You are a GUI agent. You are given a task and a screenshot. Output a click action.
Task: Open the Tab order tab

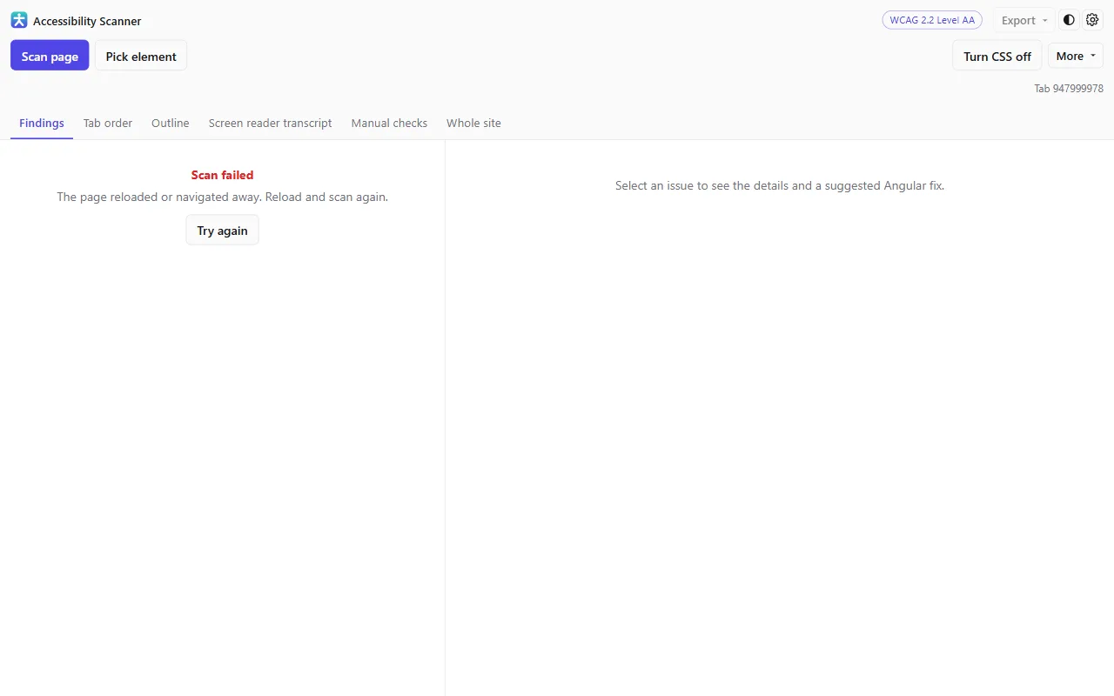(x=108, y=123)
